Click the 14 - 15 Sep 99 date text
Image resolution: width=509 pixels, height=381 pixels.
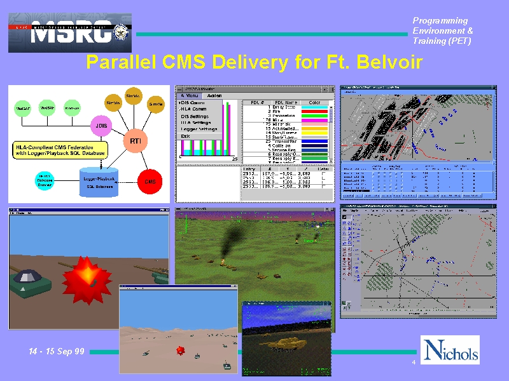pos(57,352)
